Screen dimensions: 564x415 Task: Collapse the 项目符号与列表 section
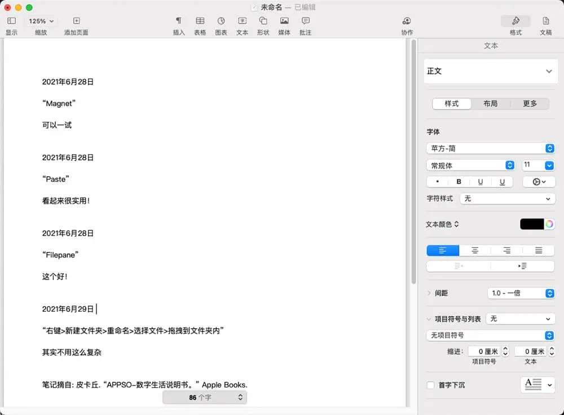(429, 319)
